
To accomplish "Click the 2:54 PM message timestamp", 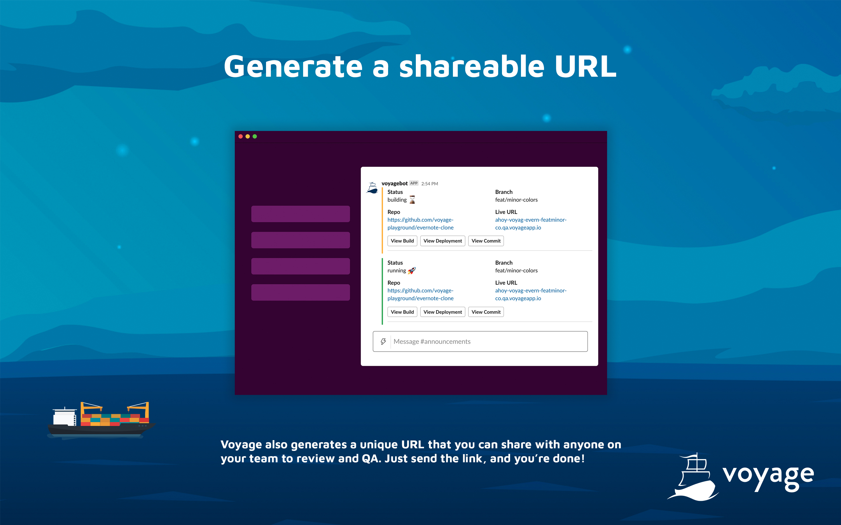I will pyautogui.click(x=430, y=184).
